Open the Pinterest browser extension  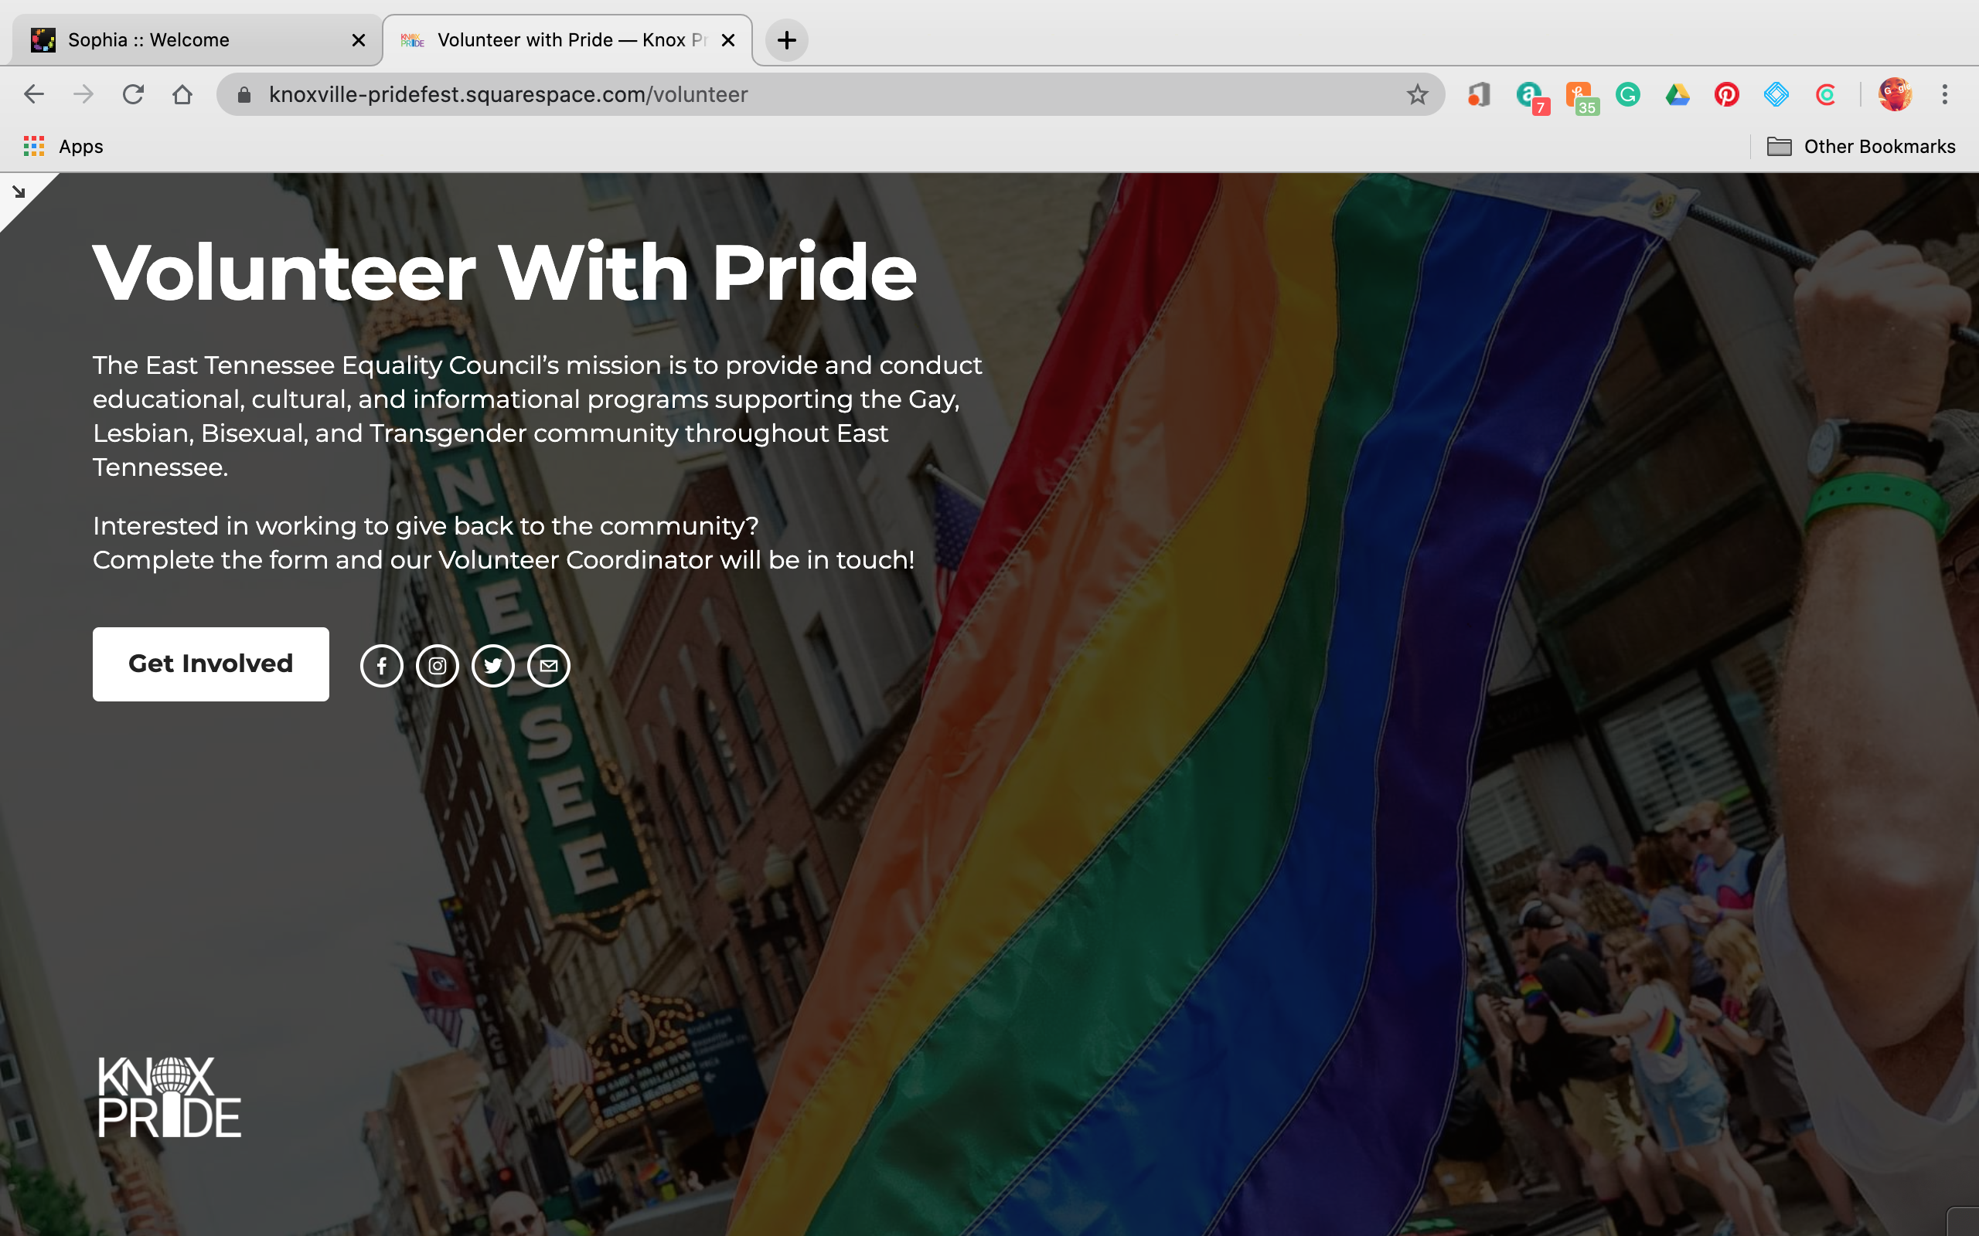tap(1725, 94)
